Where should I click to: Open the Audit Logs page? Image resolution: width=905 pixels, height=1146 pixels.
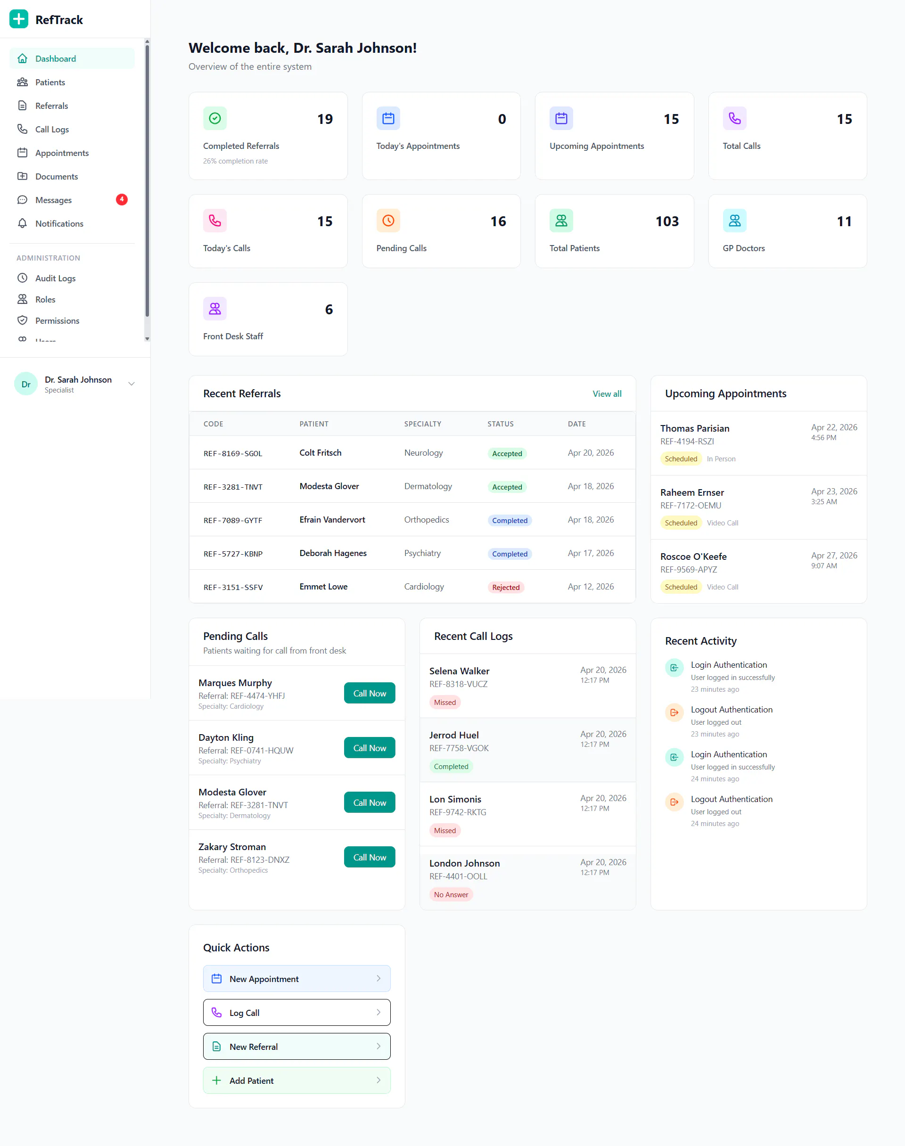pyautogui.click(x=72, y=278)
